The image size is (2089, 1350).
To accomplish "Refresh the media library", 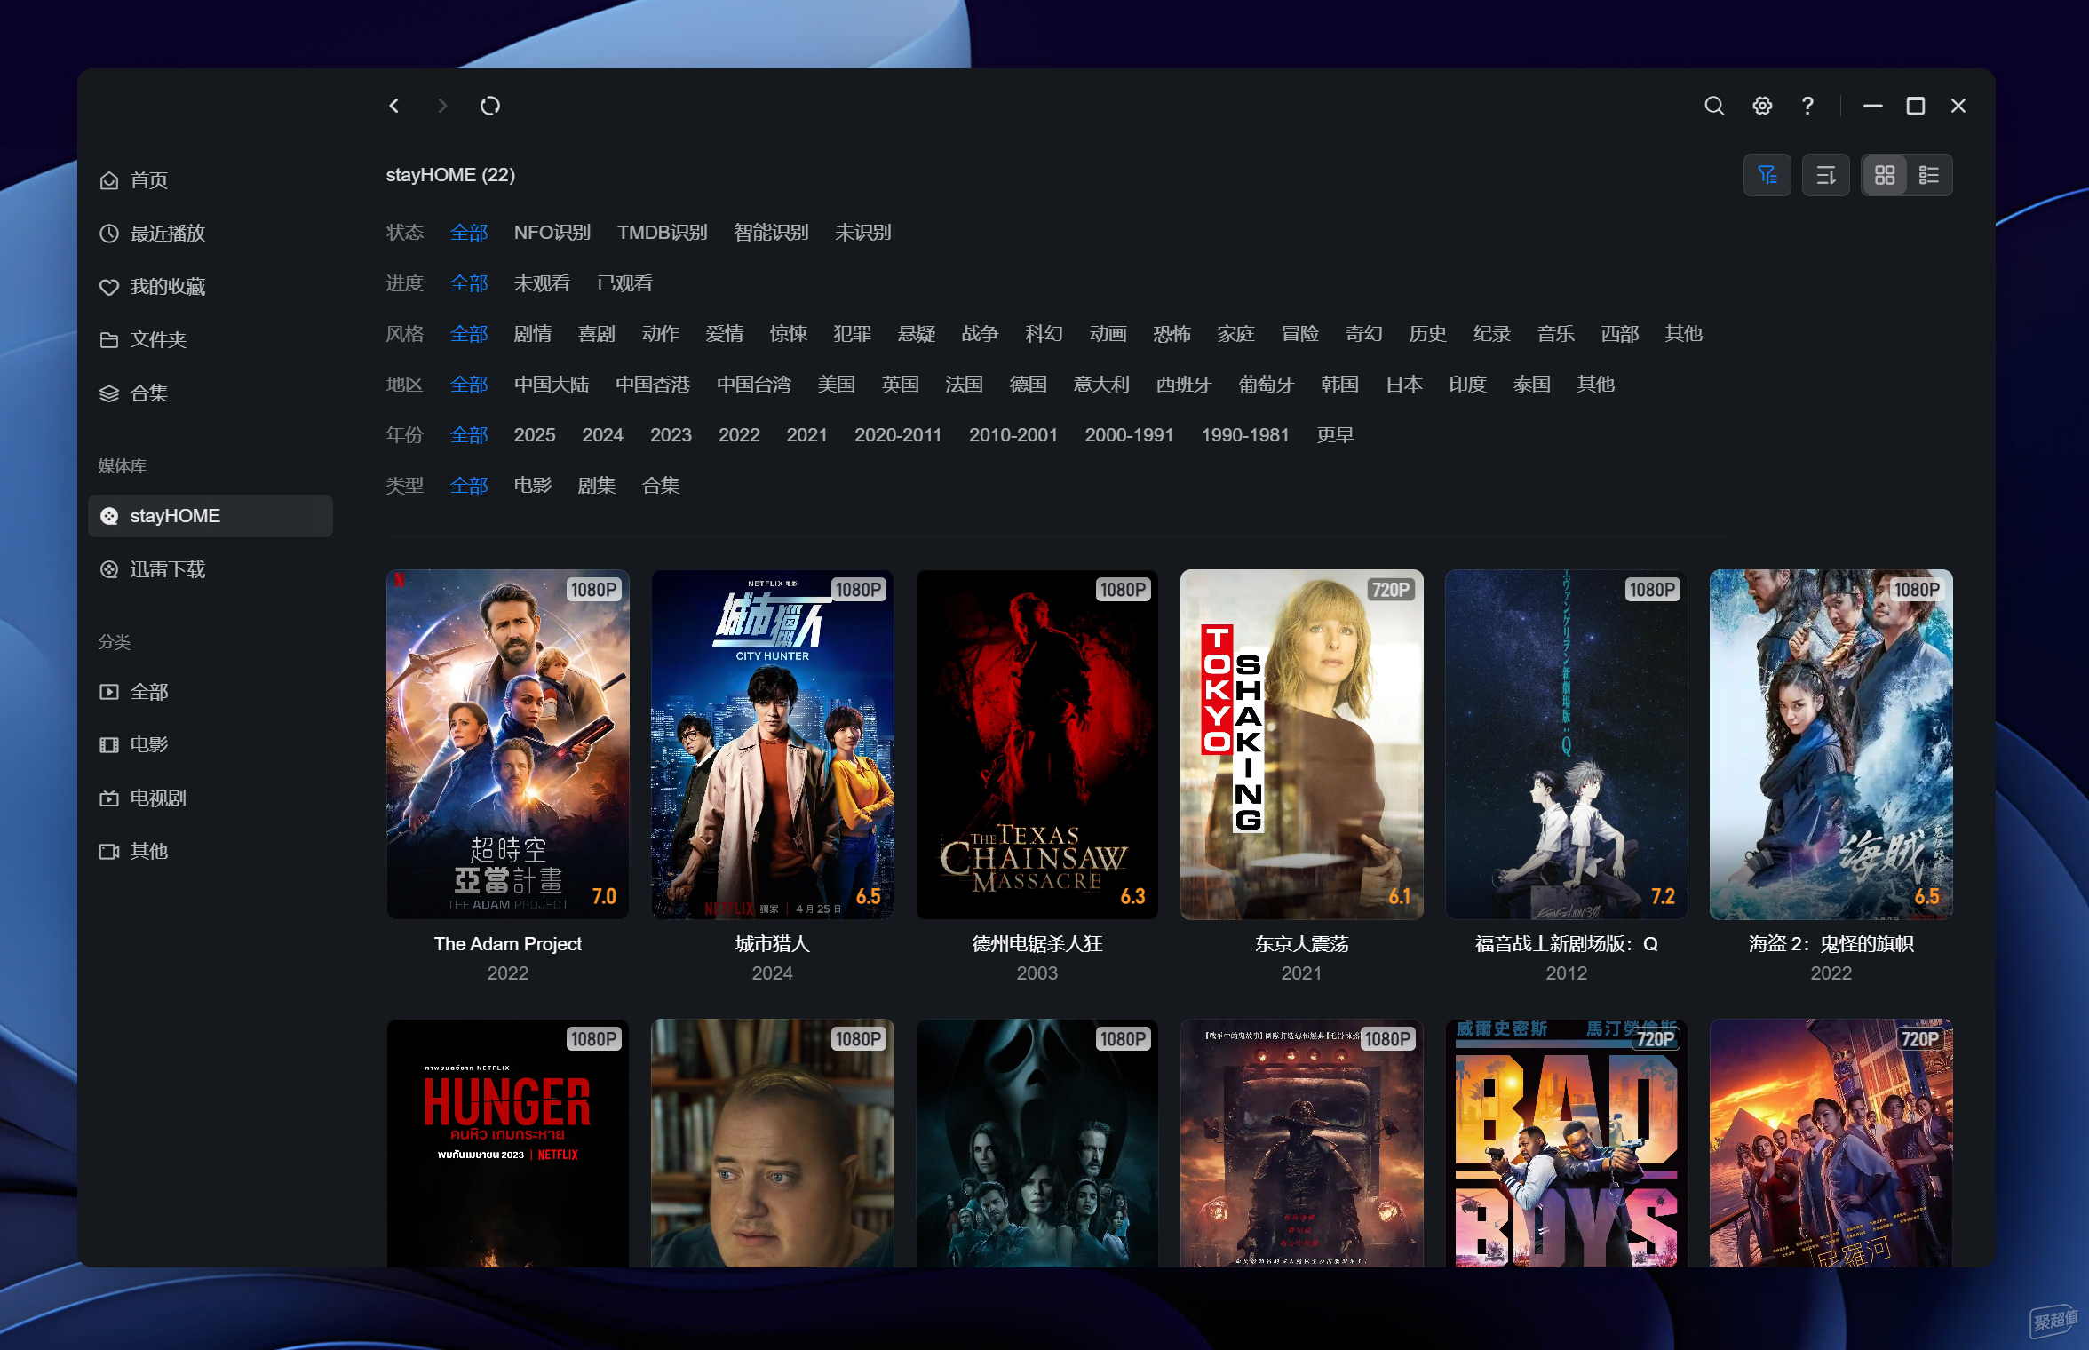I will pos(490,106).
